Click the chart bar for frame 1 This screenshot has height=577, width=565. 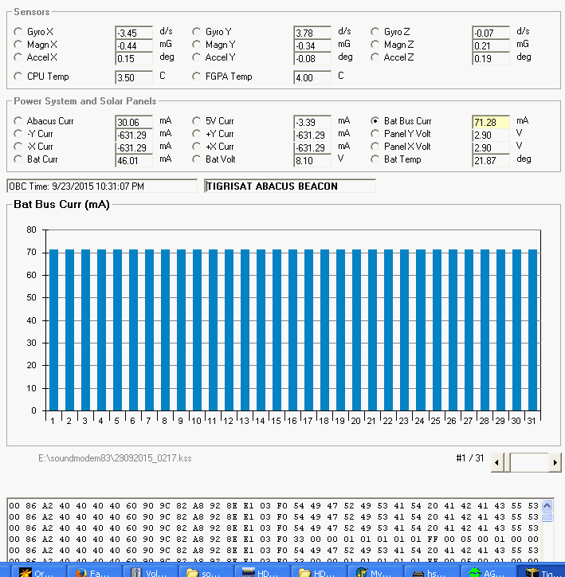pyautogui.click(x=53, y=330)
